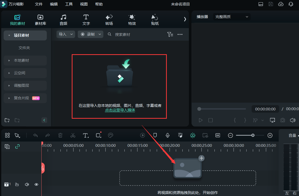Open the color palette adjustment tool

coord(111,135)
